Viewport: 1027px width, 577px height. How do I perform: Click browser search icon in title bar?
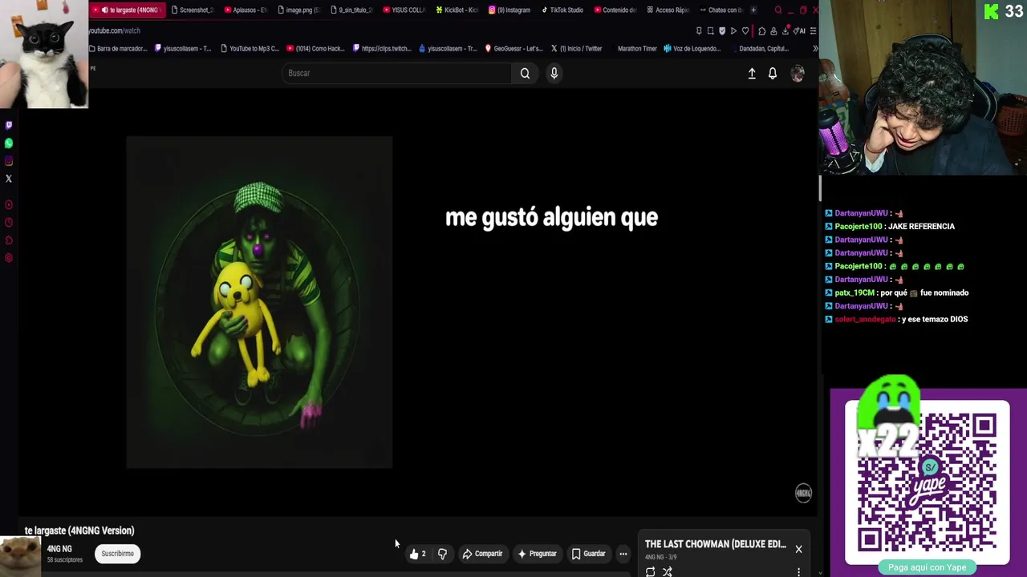[777, 10]
